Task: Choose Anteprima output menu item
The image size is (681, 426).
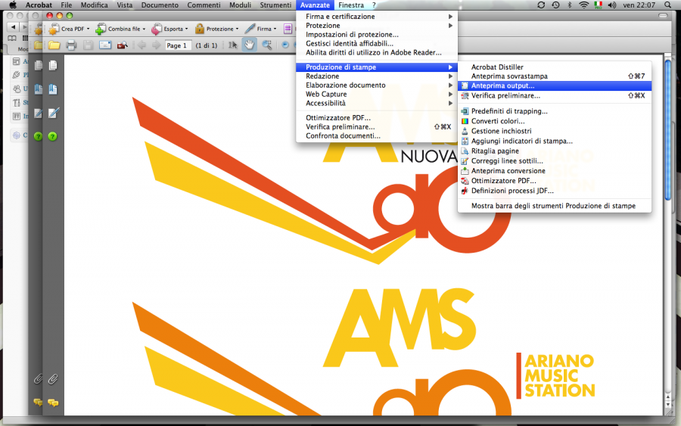Action: (x=502, y=86)
